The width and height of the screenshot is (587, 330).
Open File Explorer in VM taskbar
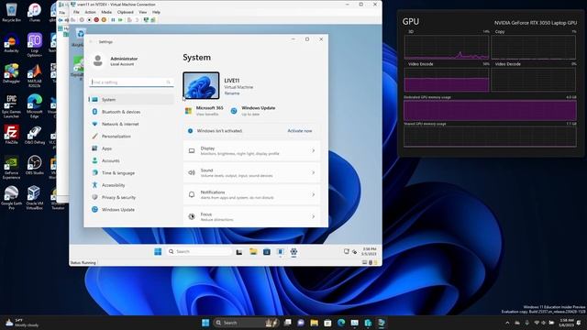pos(253,251)
